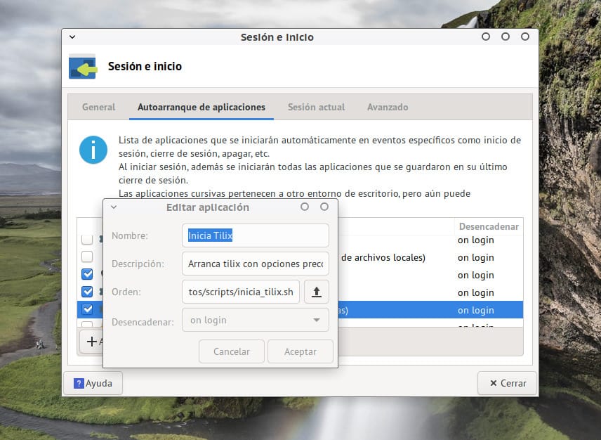Screen dimensions: 601x440
Task: Open the main window title bar chevron menu
Action: (x=72, y=37)
